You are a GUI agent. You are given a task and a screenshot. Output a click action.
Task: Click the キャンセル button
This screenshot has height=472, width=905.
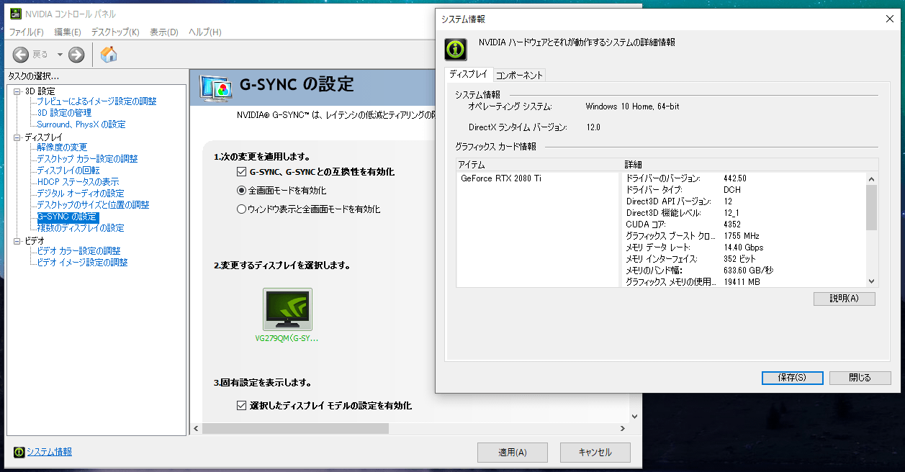[595, 453]
